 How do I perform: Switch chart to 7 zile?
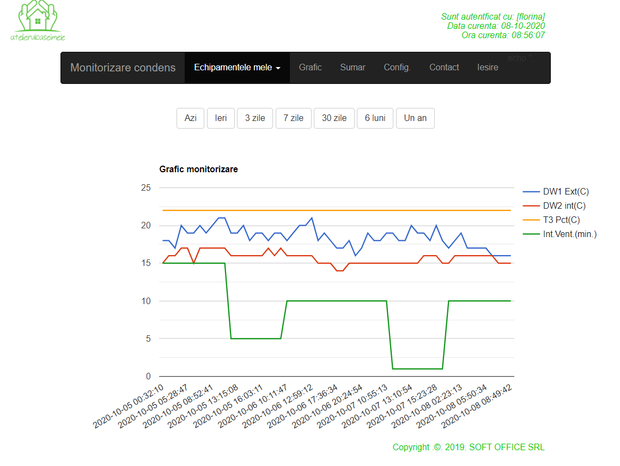tap(293, 118)
